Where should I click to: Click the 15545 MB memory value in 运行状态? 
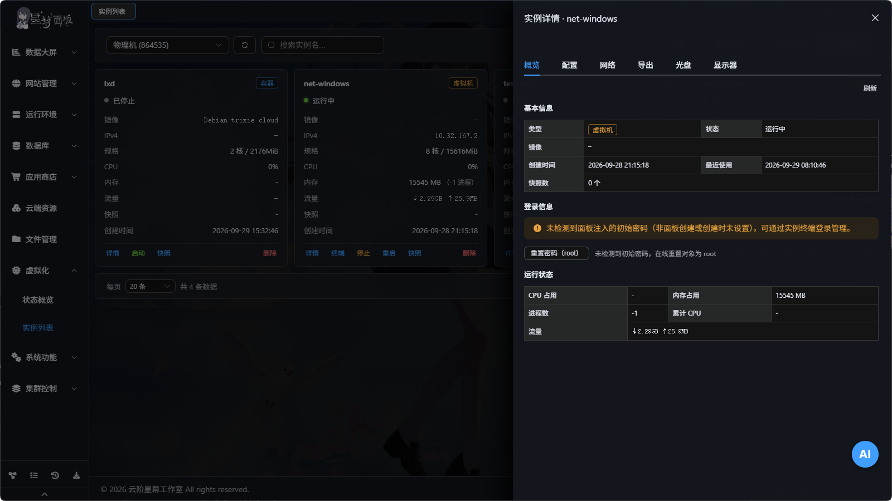click(x=791, y=296)
